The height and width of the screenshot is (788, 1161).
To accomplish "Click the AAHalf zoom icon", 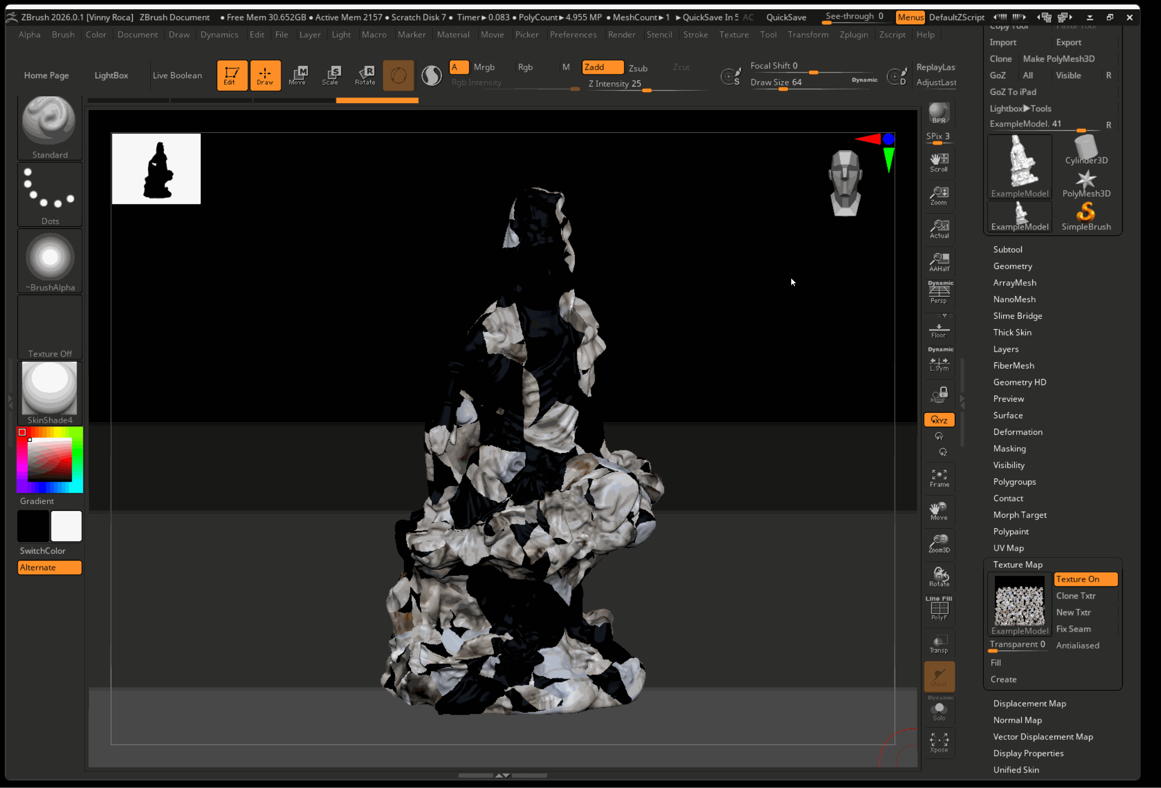I will point(939,262).
